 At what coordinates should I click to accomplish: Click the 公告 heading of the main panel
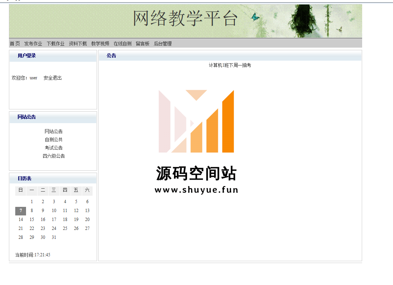coord(111,56)
